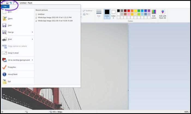Launch Edit with Paint 3D
The width and height of the screenshot is (191, 114).
pyautogui.click(x=163, y=14)
